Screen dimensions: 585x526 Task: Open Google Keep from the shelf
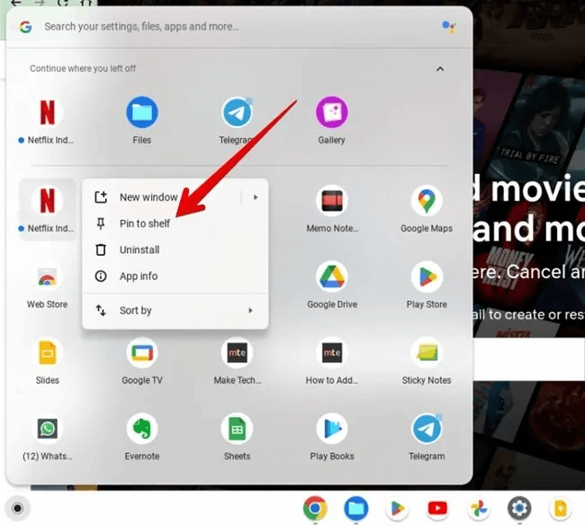560,508
